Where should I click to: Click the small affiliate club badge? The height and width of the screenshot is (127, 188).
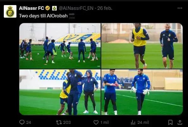[x=54, y=8]
